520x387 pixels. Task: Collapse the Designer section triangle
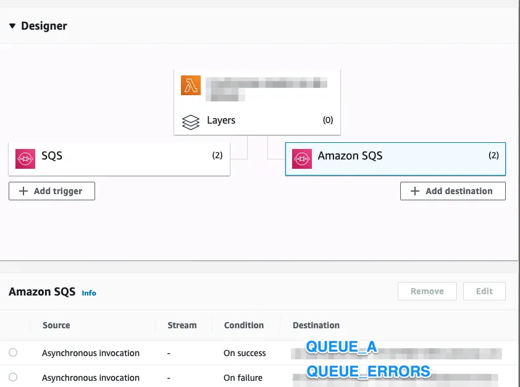tap(12, 26)
